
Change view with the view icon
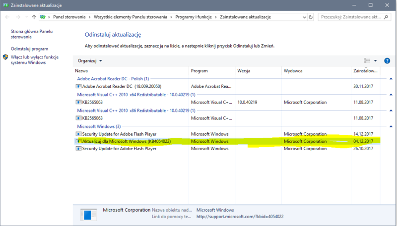367,60
